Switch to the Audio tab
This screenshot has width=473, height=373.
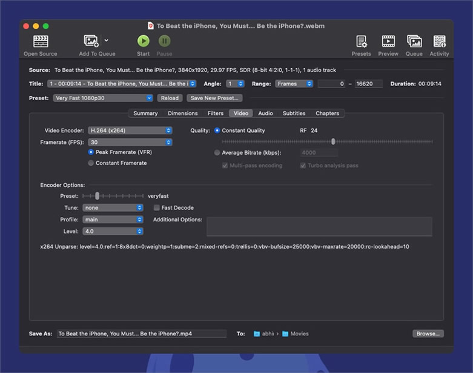pyautogui.click(x=265, y=113)
